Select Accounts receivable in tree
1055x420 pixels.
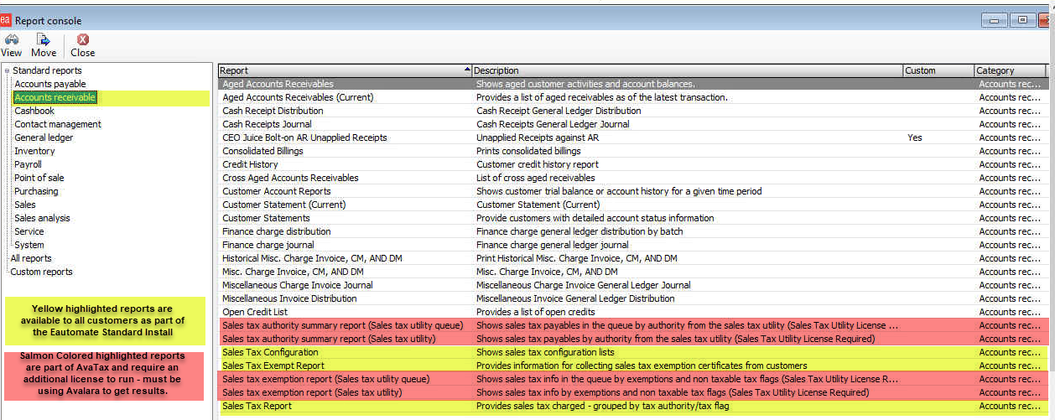tap(55, 97)
